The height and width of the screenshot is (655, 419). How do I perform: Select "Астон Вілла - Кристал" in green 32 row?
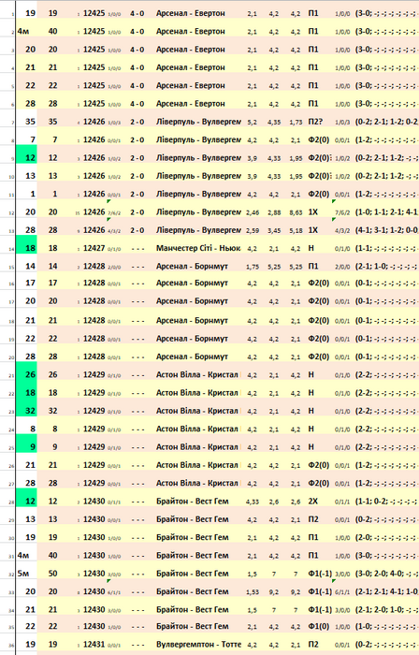pyautogui.click(x=198, y=411)
